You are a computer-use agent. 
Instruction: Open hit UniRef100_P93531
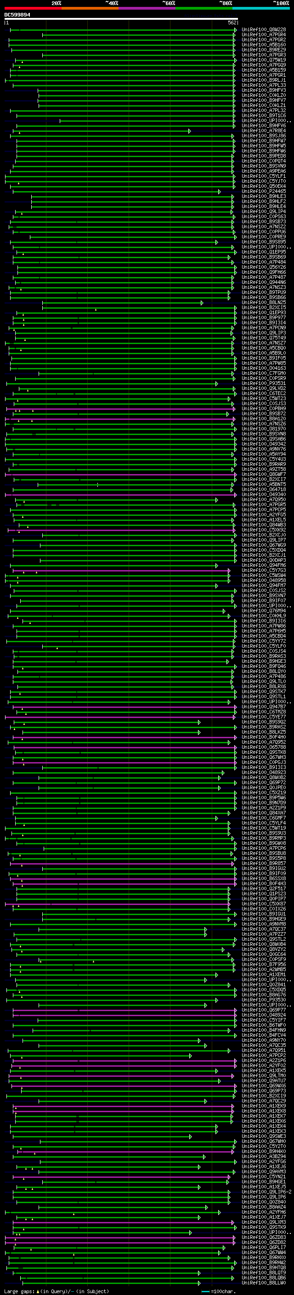click(264, 384)
